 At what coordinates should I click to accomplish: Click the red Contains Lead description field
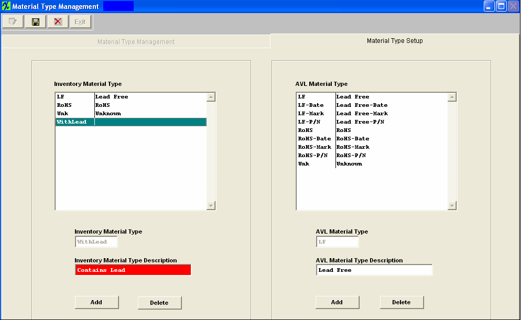pyautogui.click(x=133, y=270)
